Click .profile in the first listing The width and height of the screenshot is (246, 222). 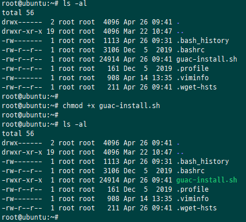(193, 69)
